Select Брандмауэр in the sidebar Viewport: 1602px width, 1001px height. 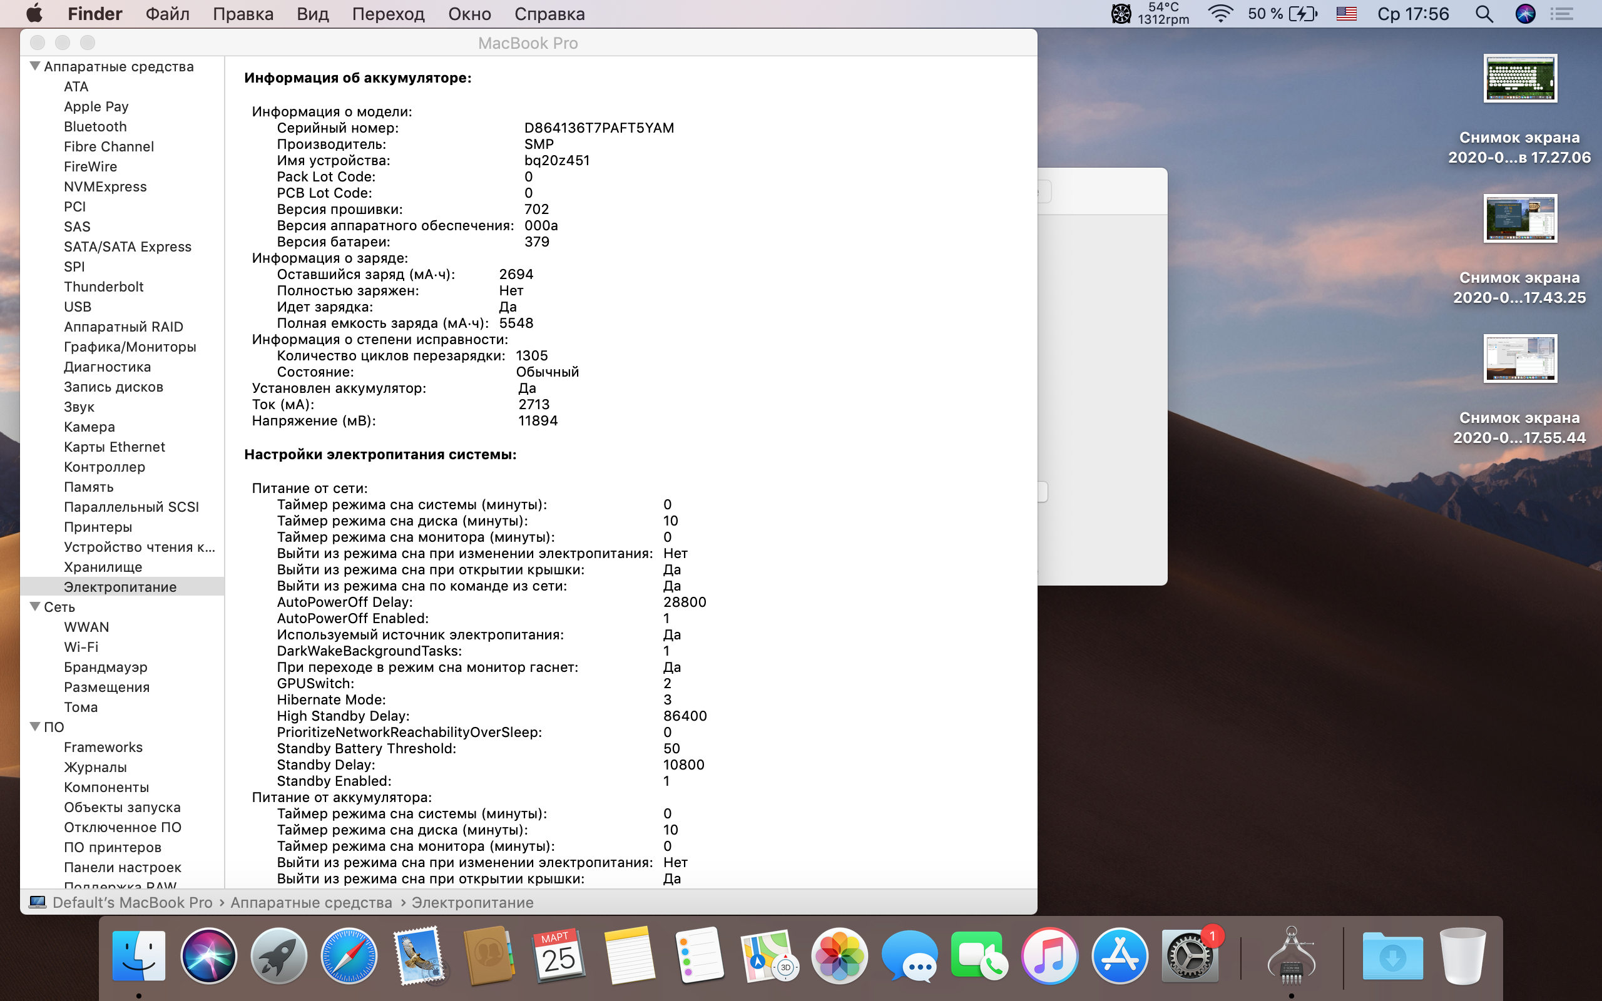(105, 667)
